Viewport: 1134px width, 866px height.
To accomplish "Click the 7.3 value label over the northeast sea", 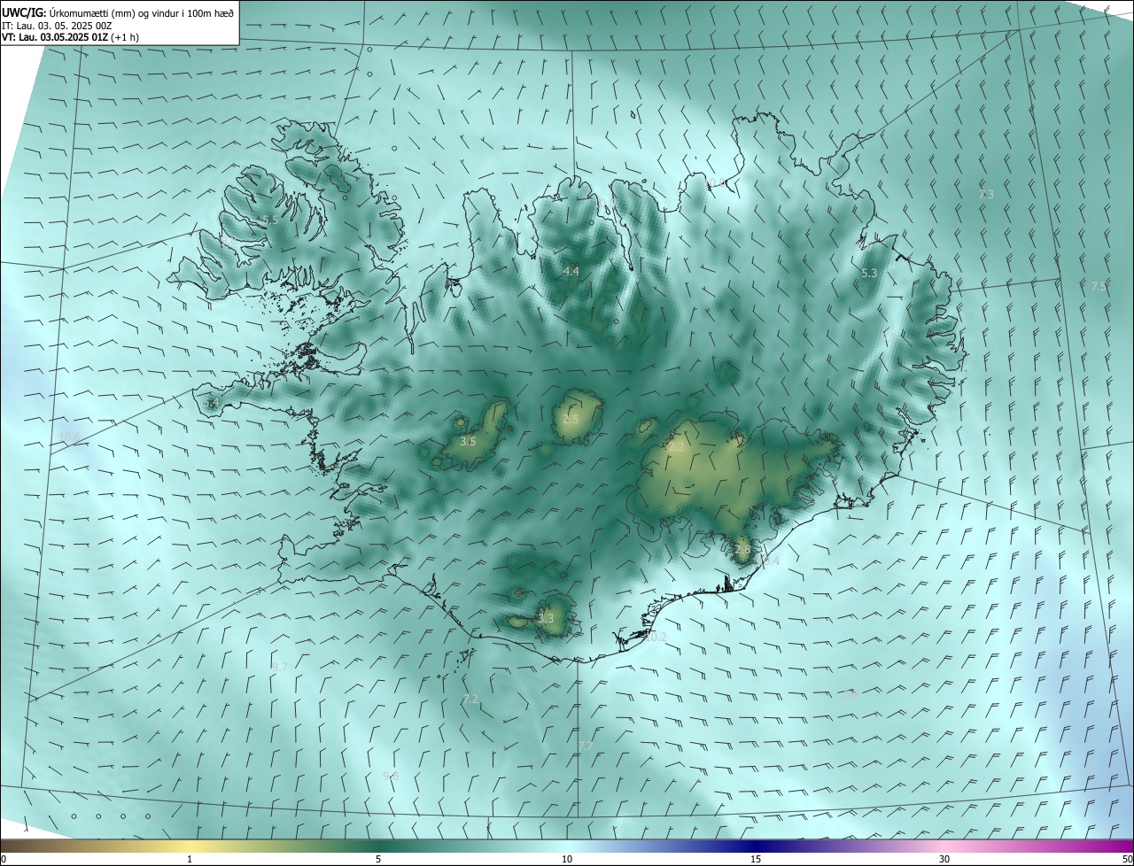I will click(x=986, y=194).
